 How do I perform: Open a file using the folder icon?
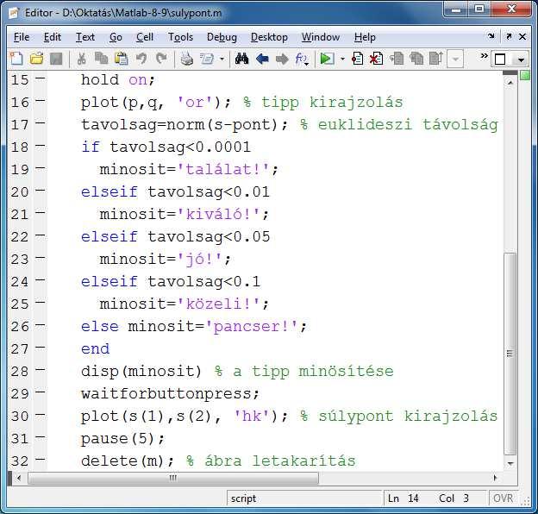click(36, 59)
